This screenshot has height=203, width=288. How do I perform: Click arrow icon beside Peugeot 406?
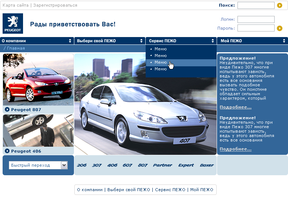point(7,151)
